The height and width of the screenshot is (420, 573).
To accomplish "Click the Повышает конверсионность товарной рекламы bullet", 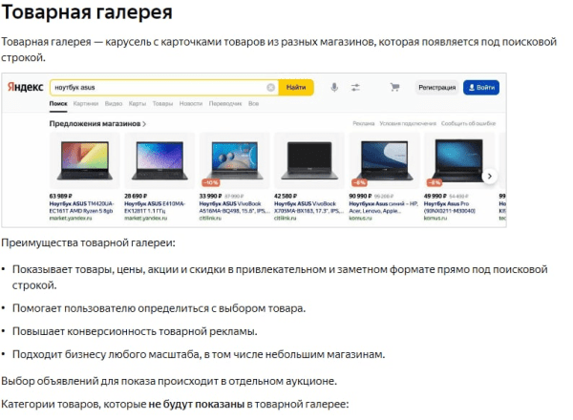I will point(135,331).
